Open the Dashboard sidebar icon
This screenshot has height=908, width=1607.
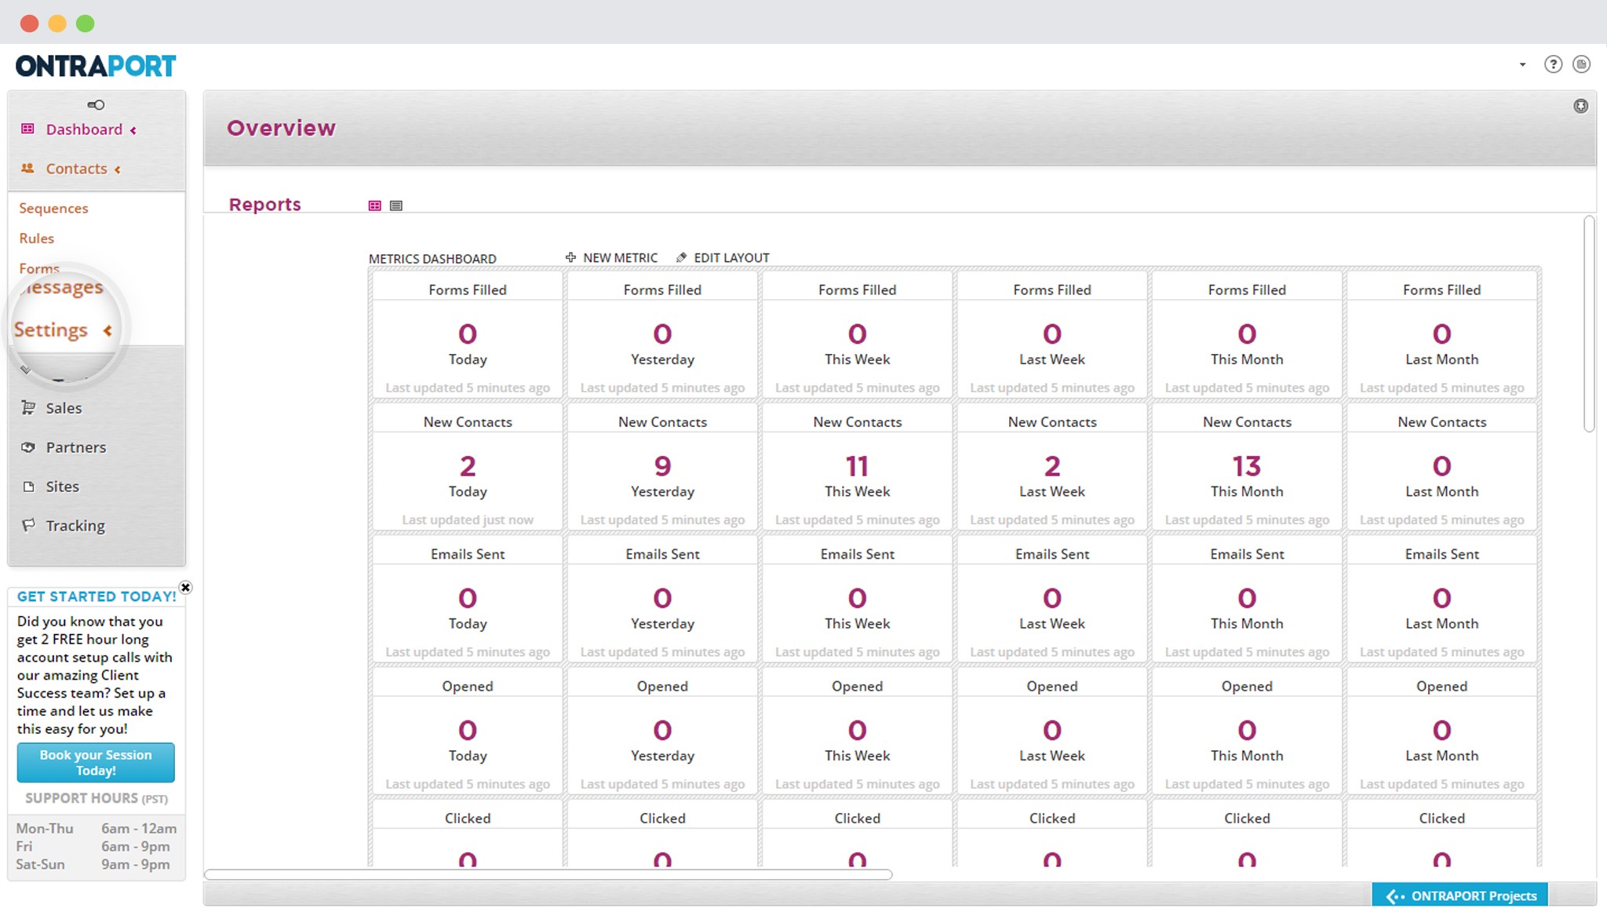pos(28,129)
